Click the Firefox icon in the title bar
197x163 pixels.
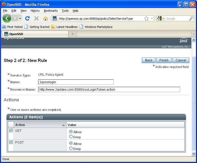(x=4, y=4)
